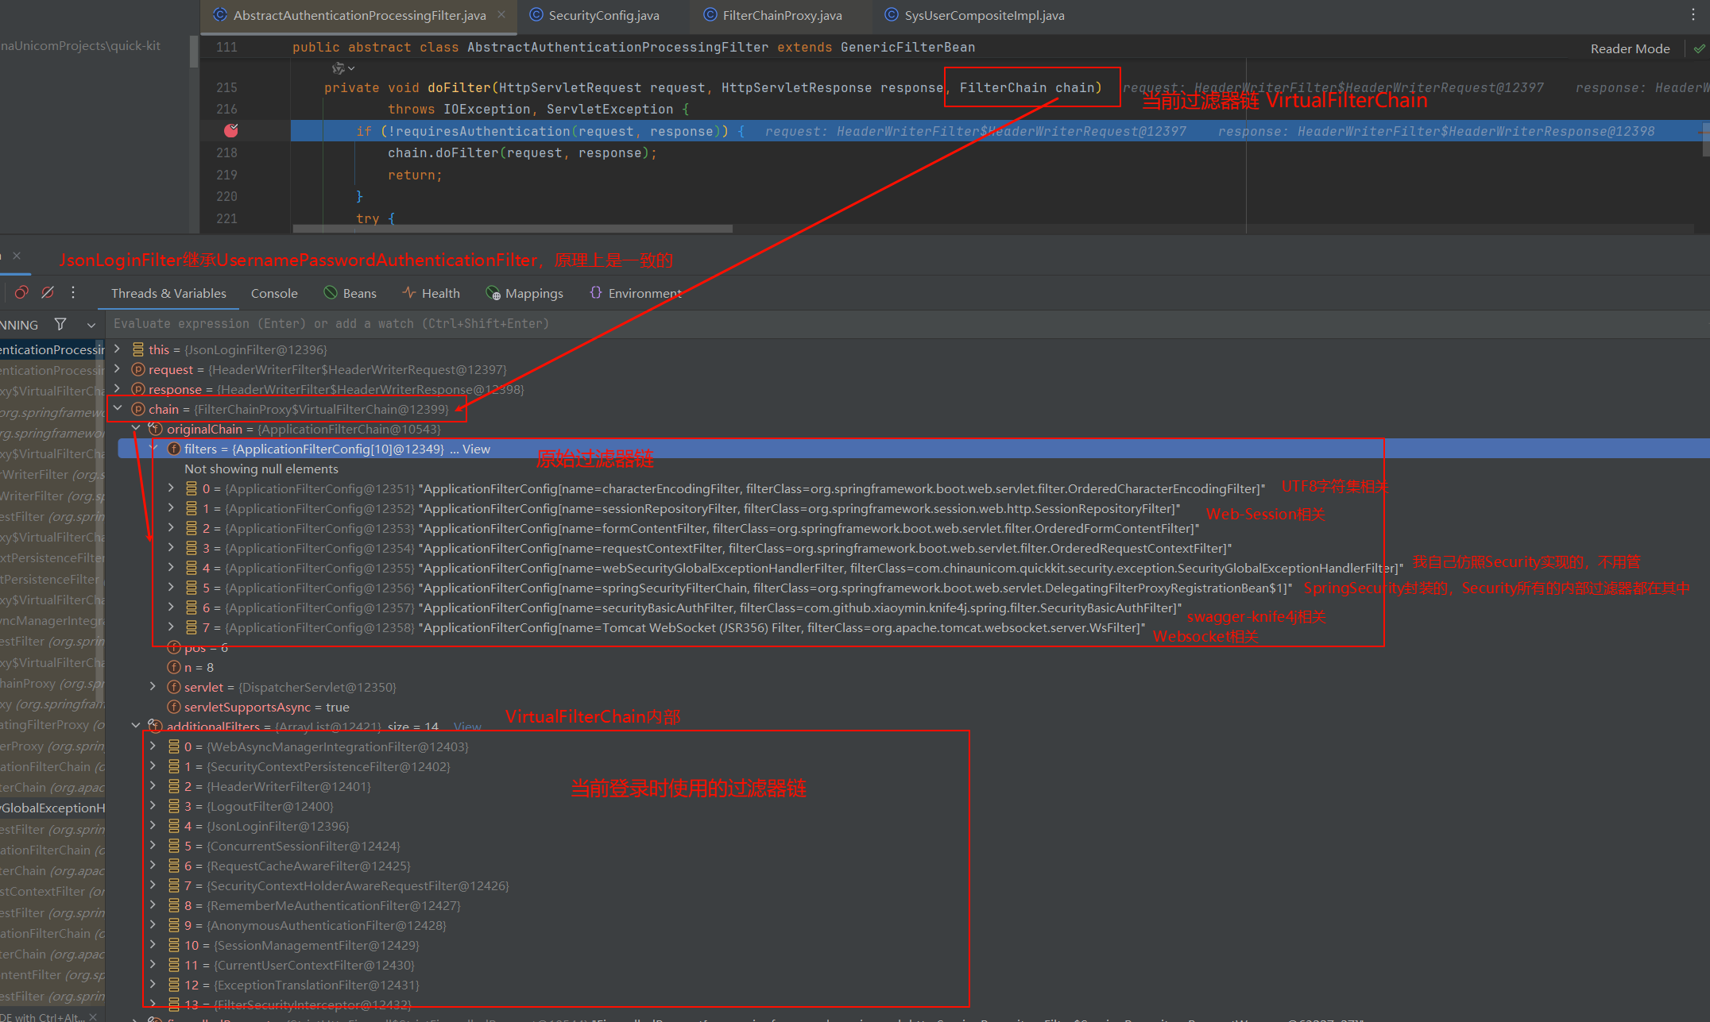Collapse the additionalFilters ArrayList node

click(136, 726)
